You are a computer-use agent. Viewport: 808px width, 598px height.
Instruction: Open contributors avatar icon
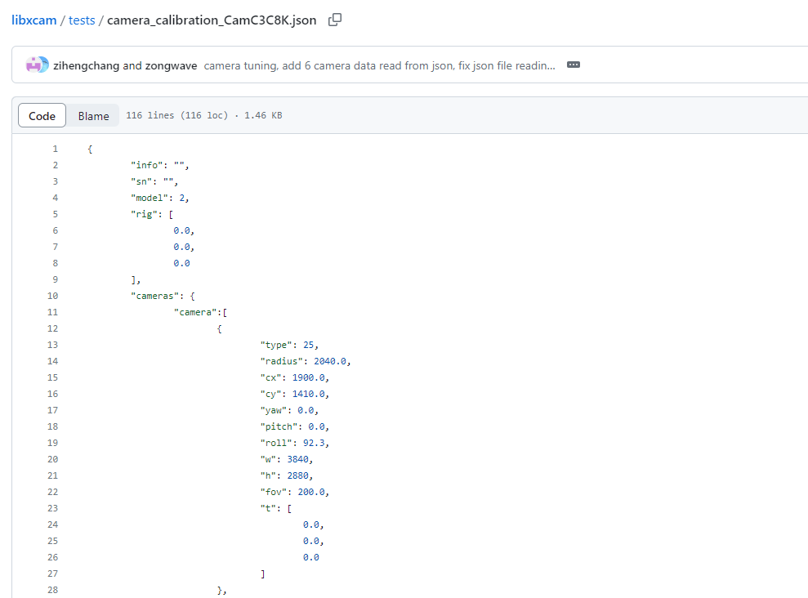pyautogui.click(x=37, y=65)
